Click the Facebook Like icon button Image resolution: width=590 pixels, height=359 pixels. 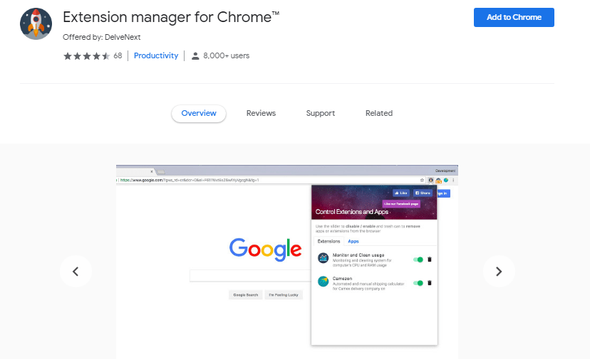coord(400,193)
